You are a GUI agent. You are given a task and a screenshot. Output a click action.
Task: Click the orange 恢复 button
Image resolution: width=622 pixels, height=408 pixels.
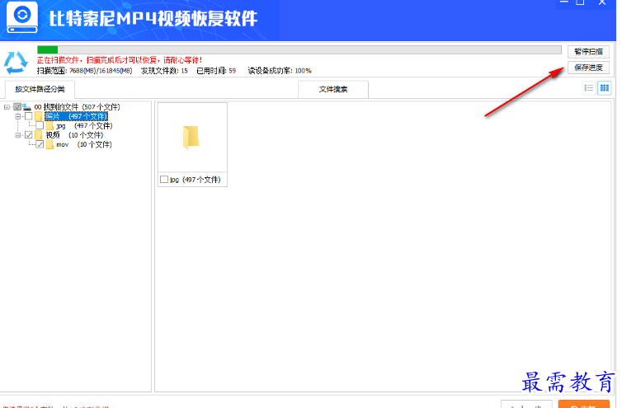click(x=584, y=405)
